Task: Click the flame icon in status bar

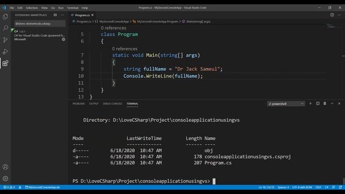Action: pyautogui.click(x=20, y=188)
